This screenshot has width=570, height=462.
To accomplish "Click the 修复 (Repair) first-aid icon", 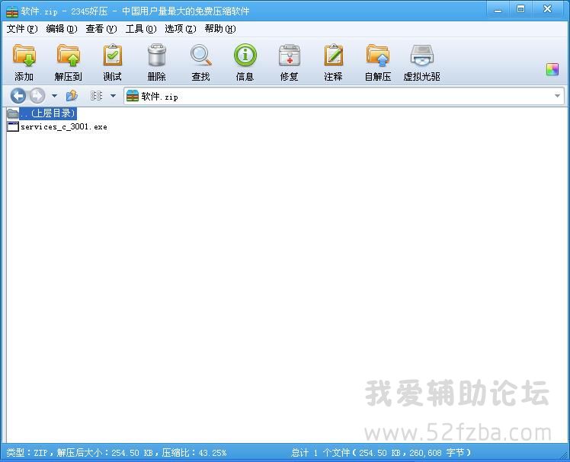I will tap(290, 62).
